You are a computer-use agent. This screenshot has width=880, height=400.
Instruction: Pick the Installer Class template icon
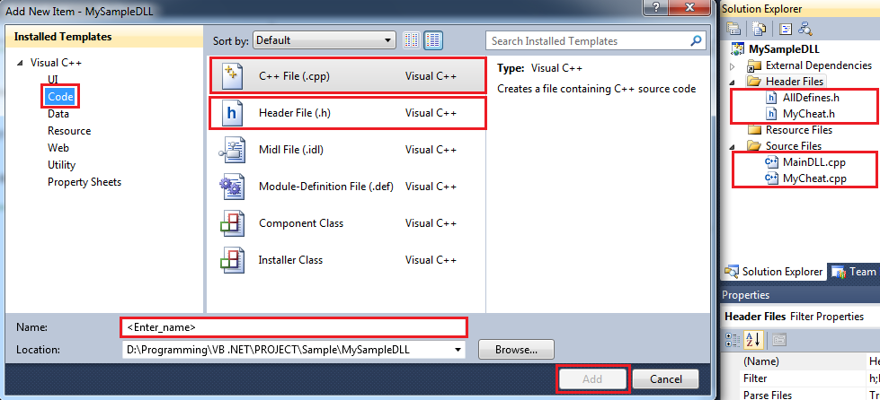[232, 260]
